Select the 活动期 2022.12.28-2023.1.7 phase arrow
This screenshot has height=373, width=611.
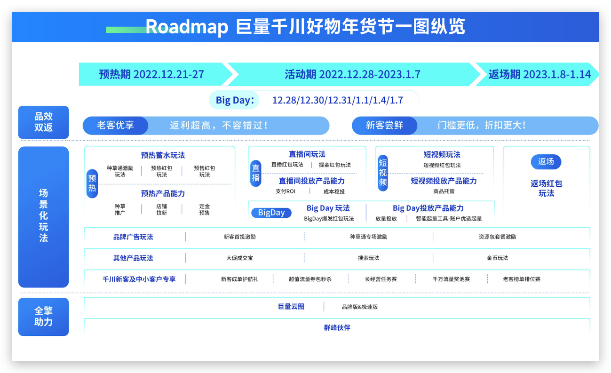(x=352, y=74)
